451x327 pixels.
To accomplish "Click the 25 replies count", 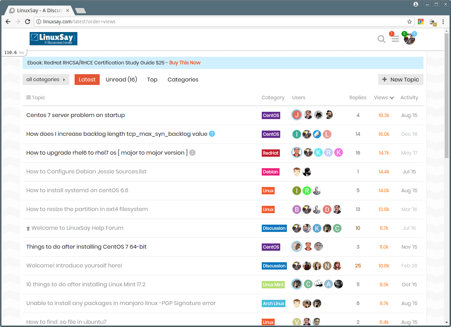I will (358, 266).
